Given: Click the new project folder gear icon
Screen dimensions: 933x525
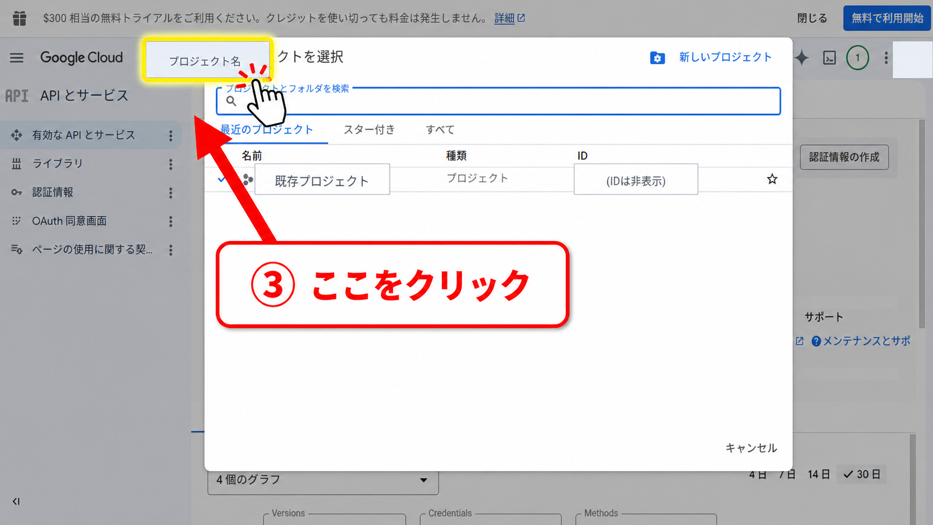Looking at the screenshot, I should pos(657,57).
